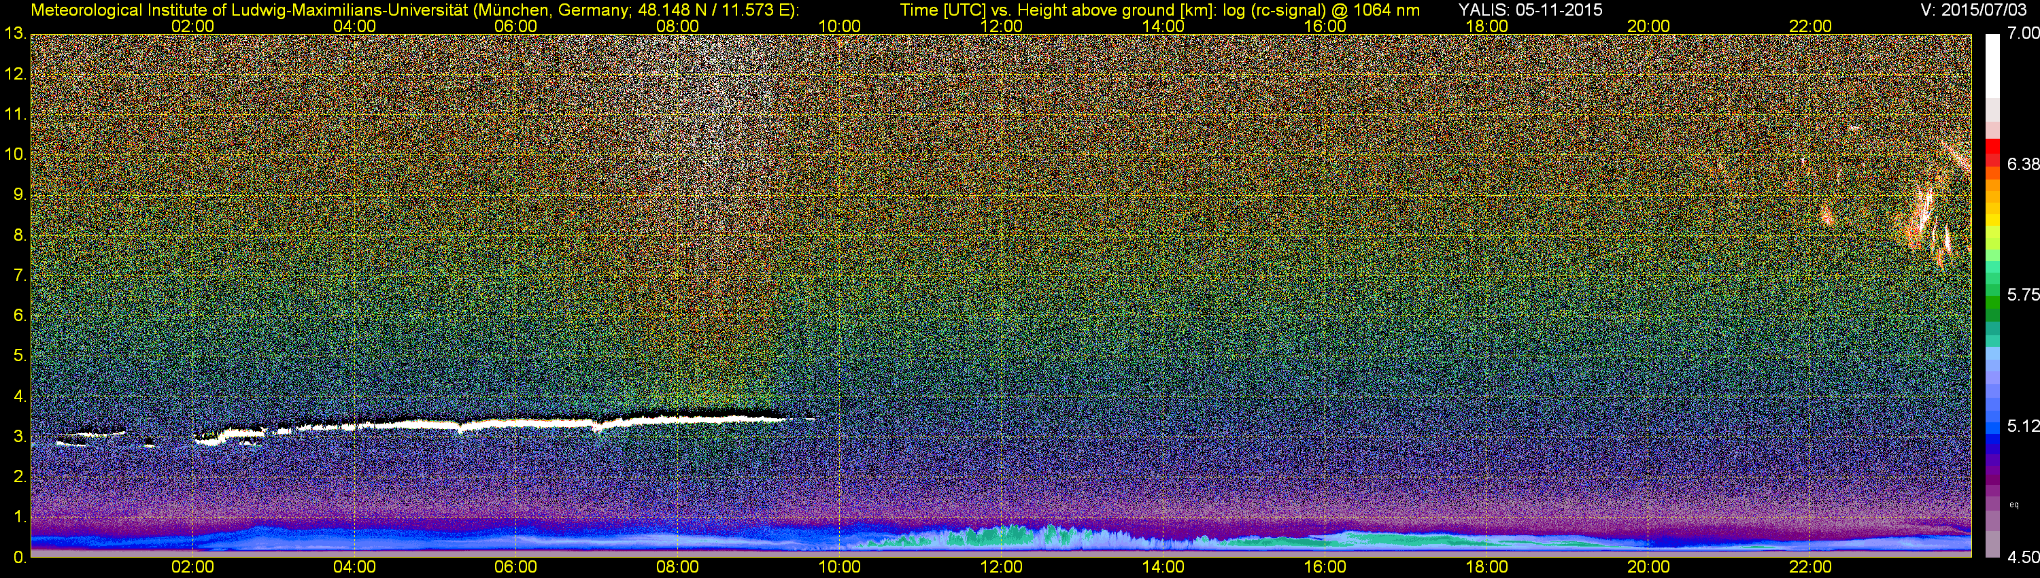The width and height of the screenshot is (2040, 578).
Task: Pick the 4. km height axis label
Action: (x=19, y=396)
